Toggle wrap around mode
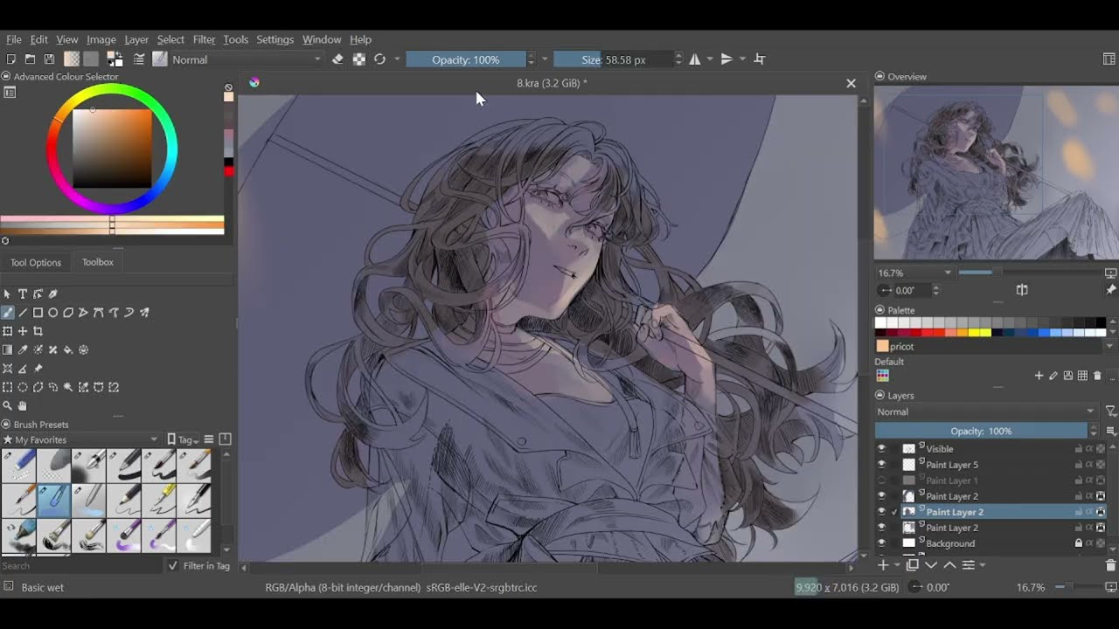This screenshot has width=1119, height=629. coord(760,59)
